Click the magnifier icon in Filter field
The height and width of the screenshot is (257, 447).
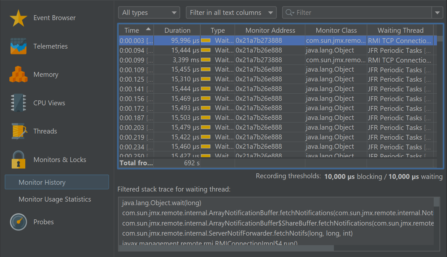click(x=289, y=13)
